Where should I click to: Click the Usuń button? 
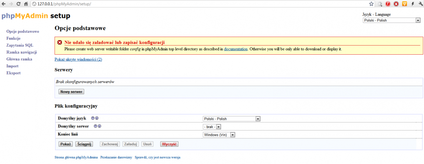147,144
